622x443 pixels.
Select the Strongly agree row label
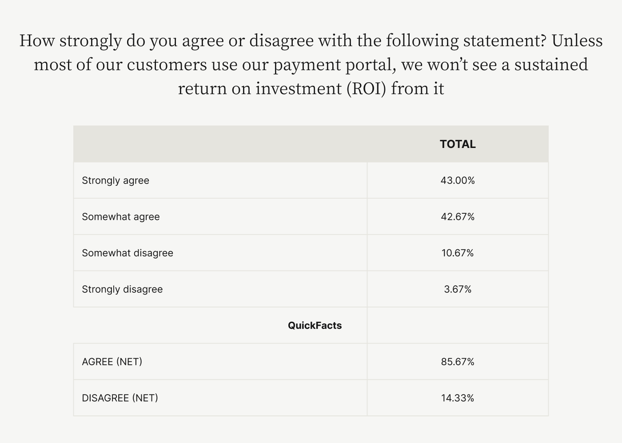(x=116, y=180)
